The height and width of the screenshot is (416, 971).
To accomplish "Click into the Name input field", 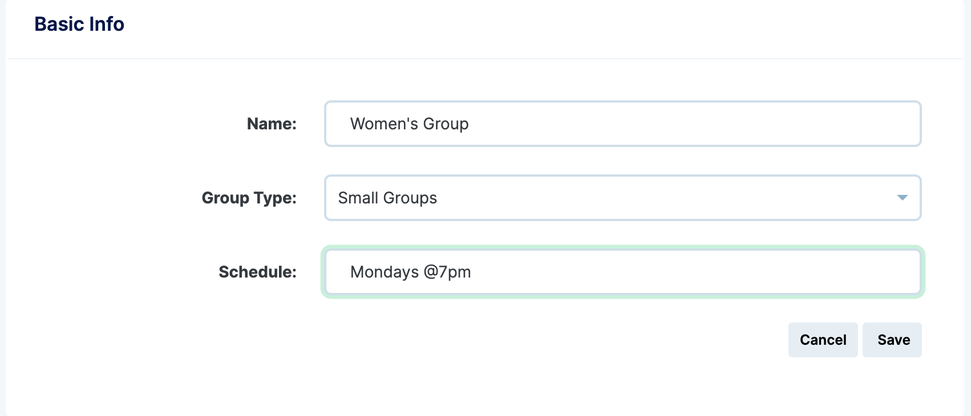I will click(622, 124).
